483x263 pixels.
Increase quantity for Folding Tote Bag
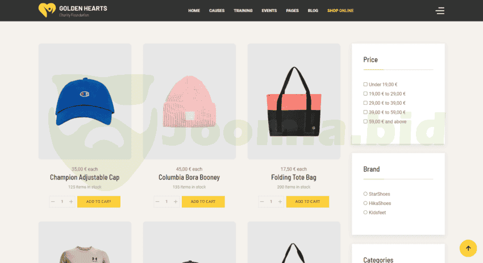tap(280, 202)
